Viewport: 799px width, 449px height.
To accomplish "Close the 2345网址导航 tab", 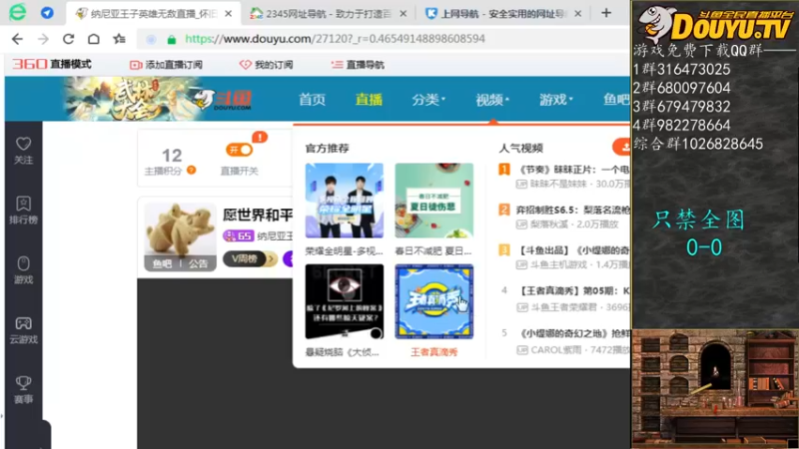I will [x=403, y=14].
